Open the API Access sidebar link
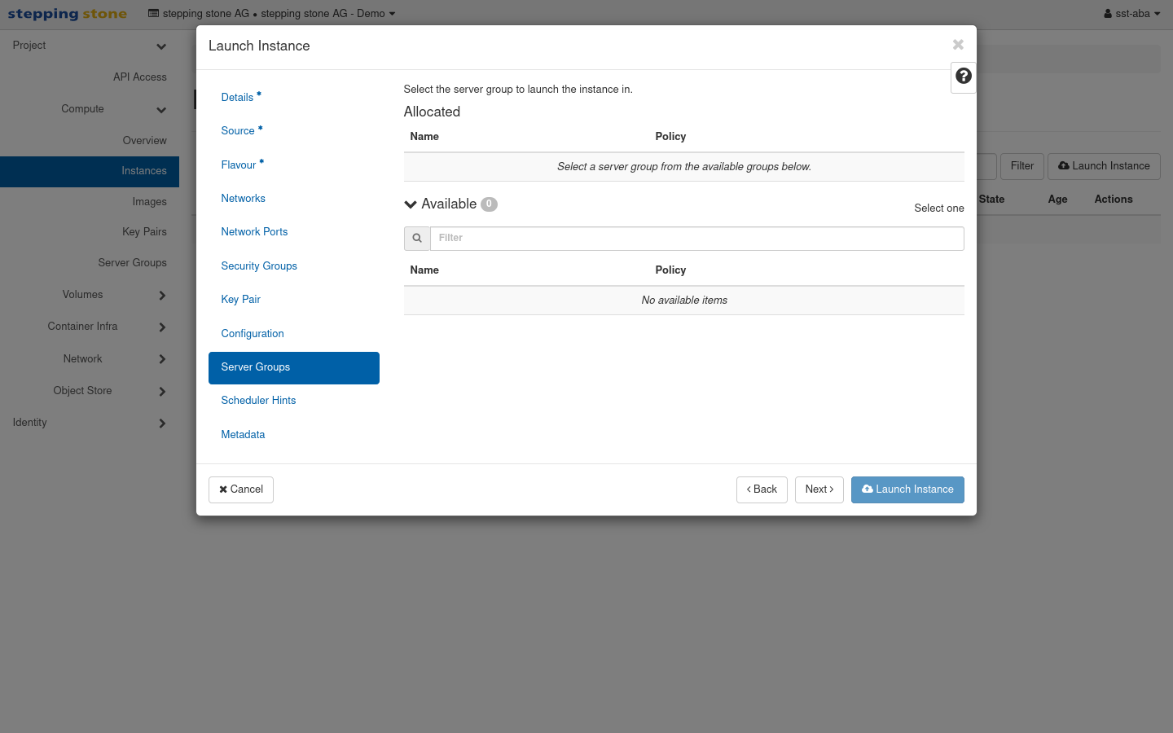The image size is (1173, 733). [x=140, y=77]
